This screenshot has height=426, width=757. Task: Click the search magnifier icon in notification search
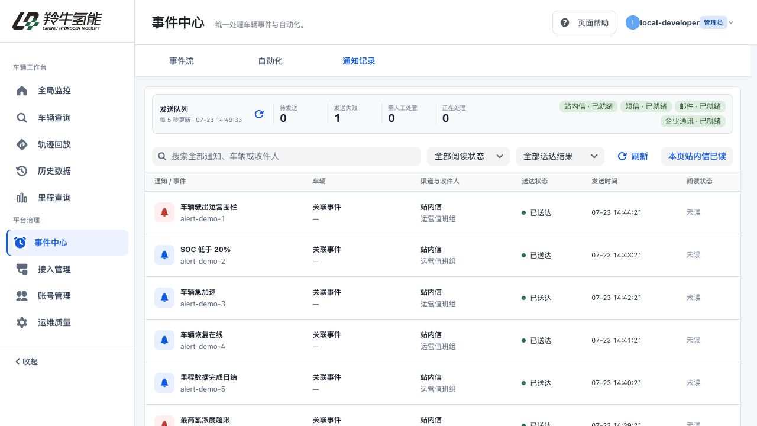pyautogui.click(x=162, y=156)
